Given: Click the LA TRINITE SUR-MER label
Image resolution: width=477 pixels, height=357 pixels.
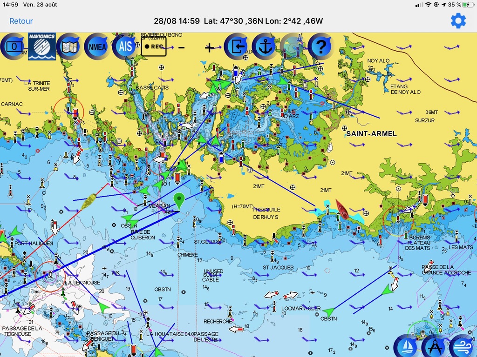Looking at the screenshot, I should [37, 86].
